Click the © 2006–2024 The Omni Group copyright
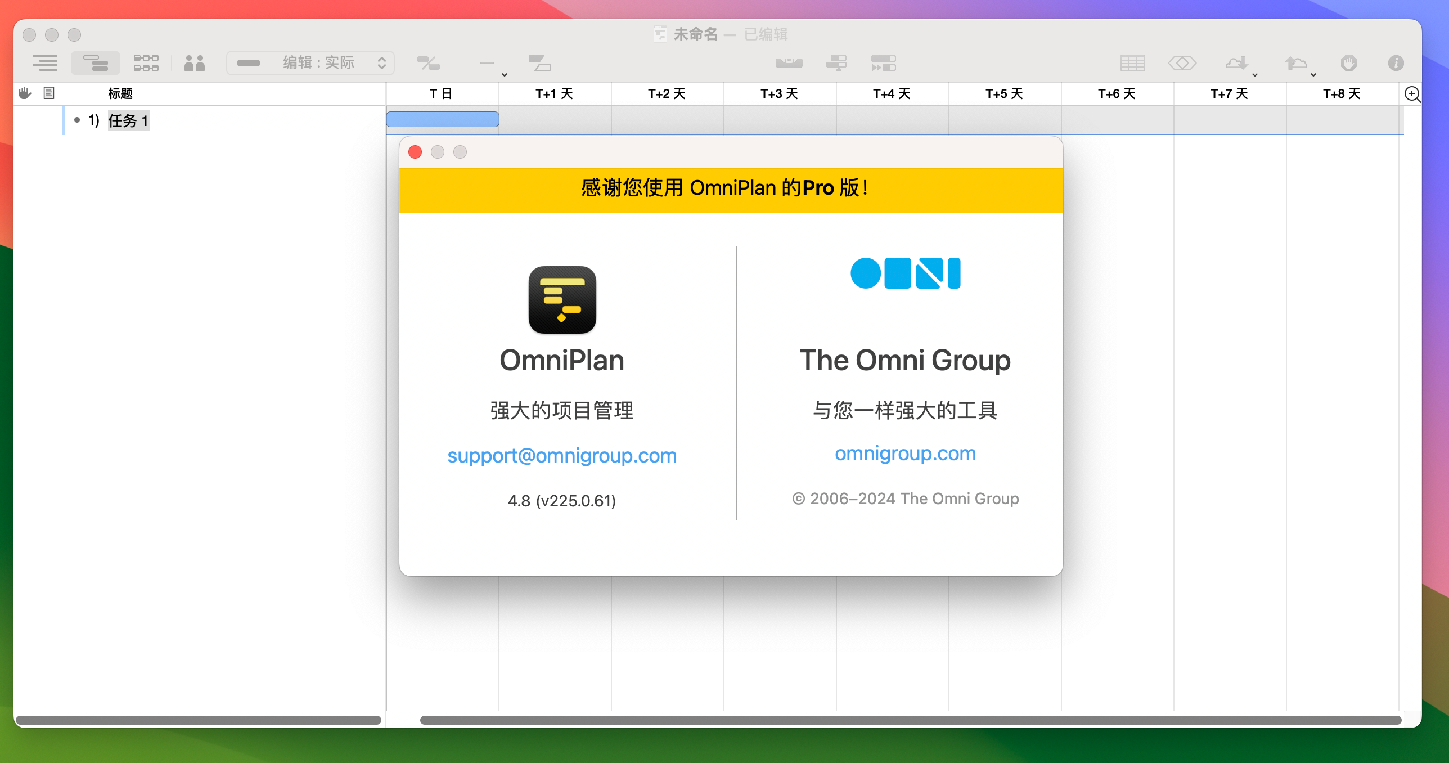The height and width of the screenshot is (763, 1449). pos(905,499)
